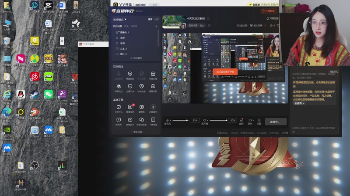Open the Recycle Bin on the desktop
Viewport: 350px width, 196px height.
7,42
